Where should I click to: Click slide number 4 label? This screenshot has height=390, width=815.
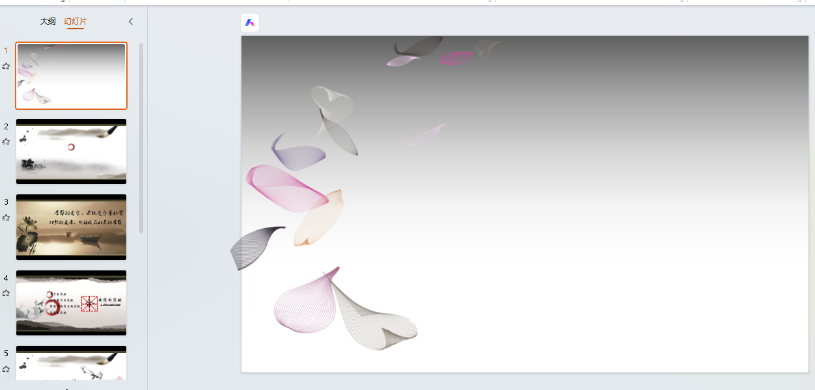[x=6, y=278]
